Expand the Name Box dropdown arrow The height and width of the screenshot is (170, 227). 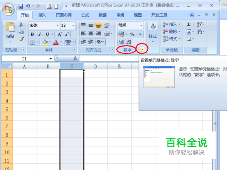coord(50,58)
